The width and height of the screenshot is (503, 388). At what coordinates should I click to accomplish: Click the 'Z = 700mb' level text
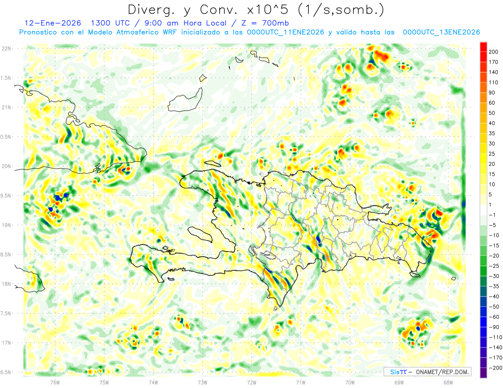click(266, 23)
